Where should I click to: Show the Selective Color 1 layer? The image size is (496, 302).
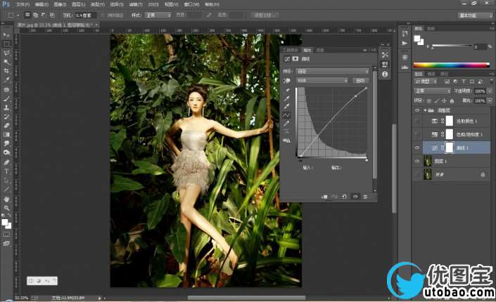coord(417,121)
